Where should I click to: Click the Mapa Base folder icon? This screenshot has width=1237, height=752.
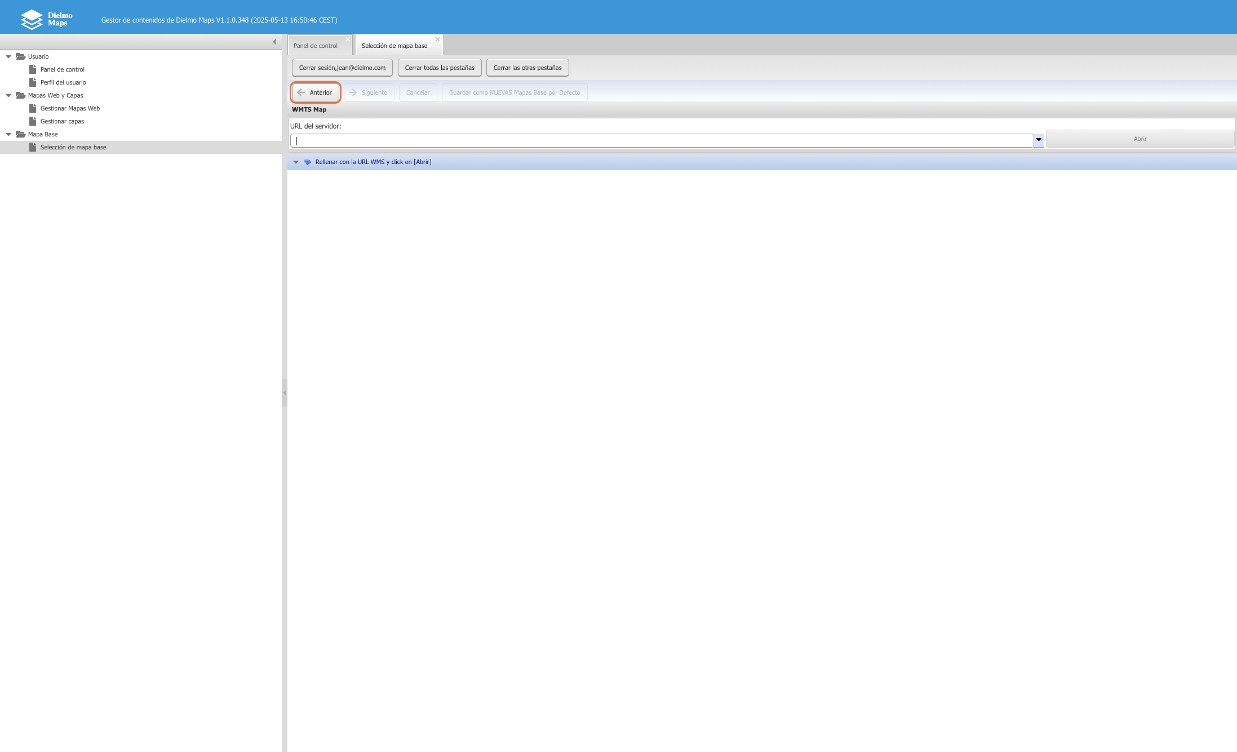click(x=21, y=134)
